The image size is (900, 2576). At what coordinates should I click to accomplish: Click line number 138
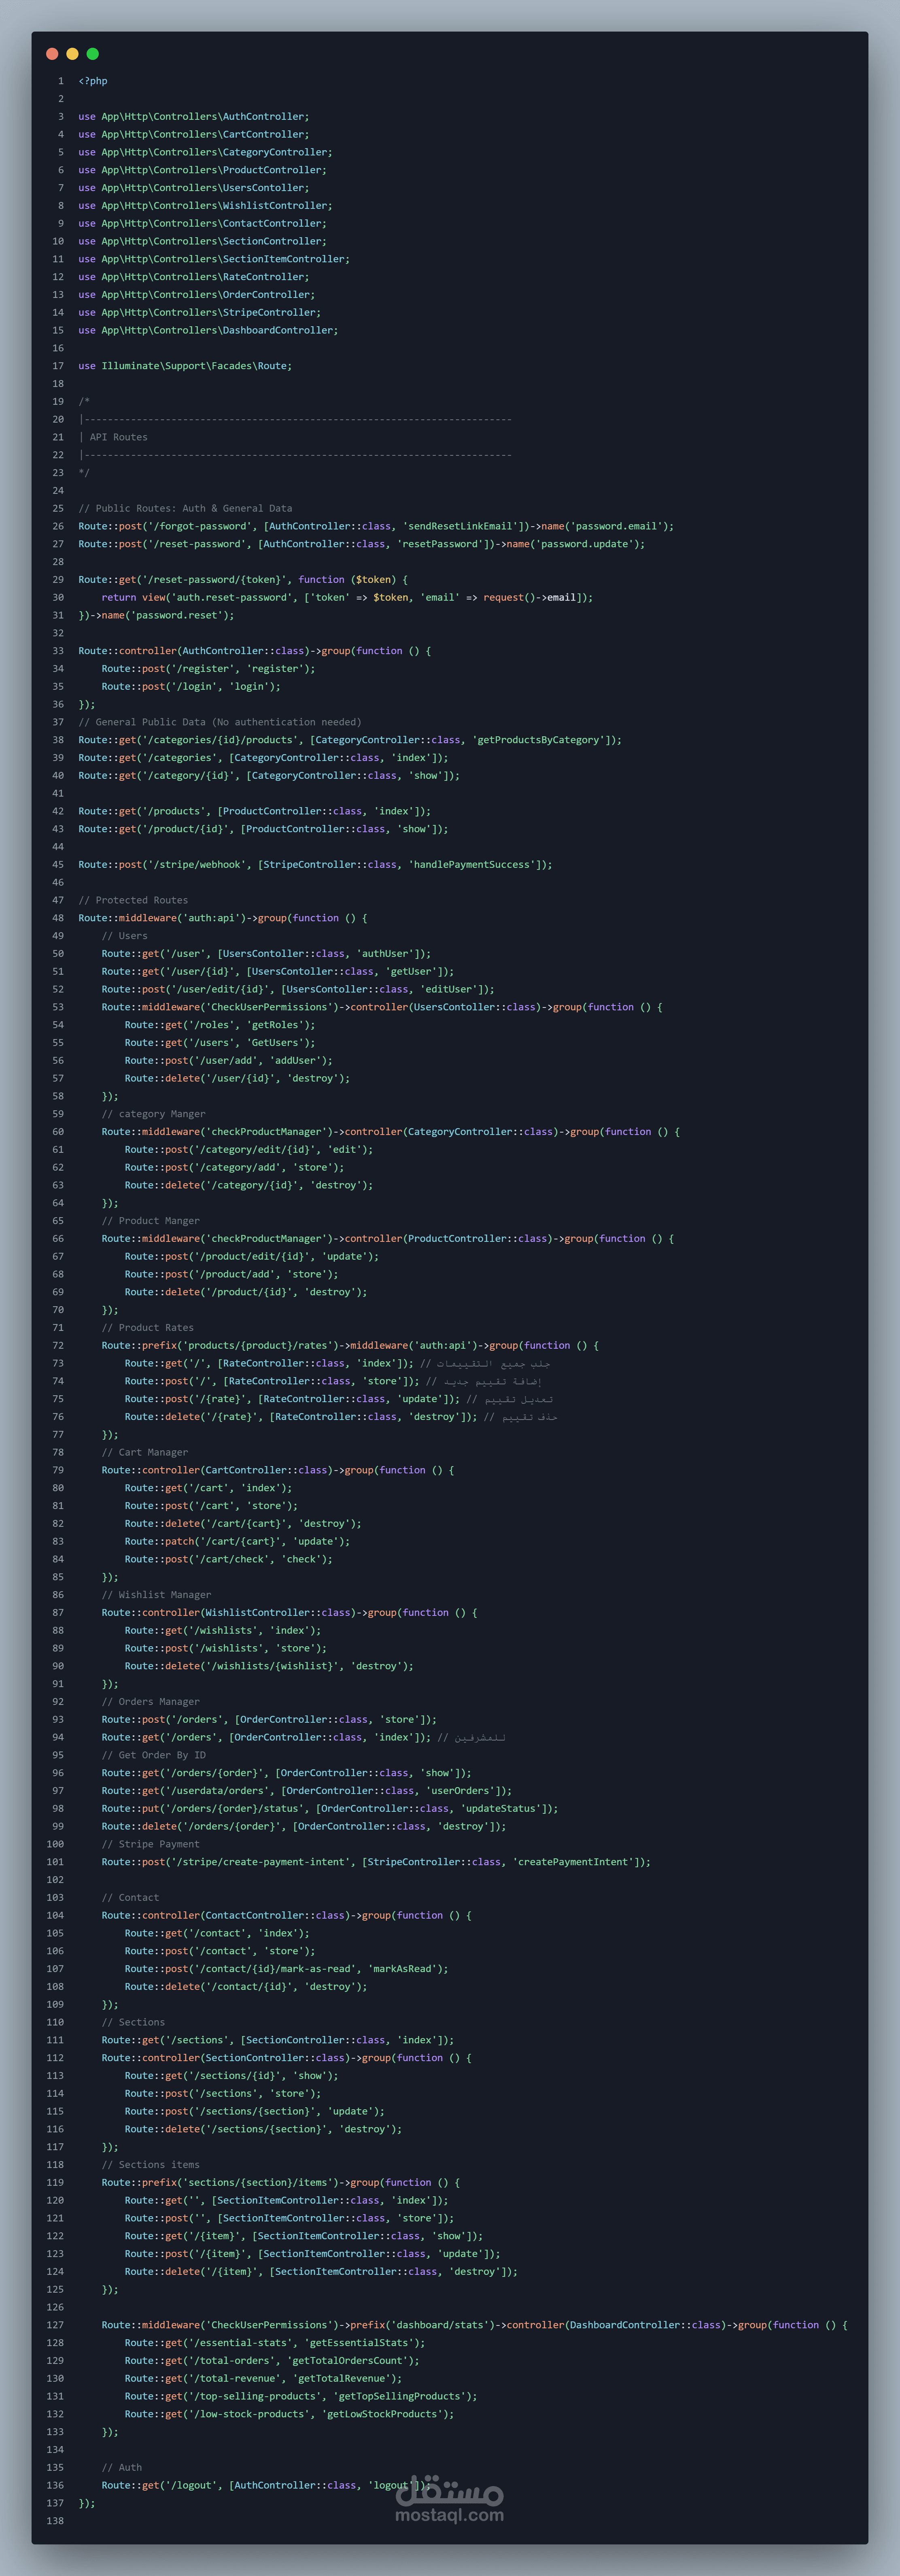55,2521
